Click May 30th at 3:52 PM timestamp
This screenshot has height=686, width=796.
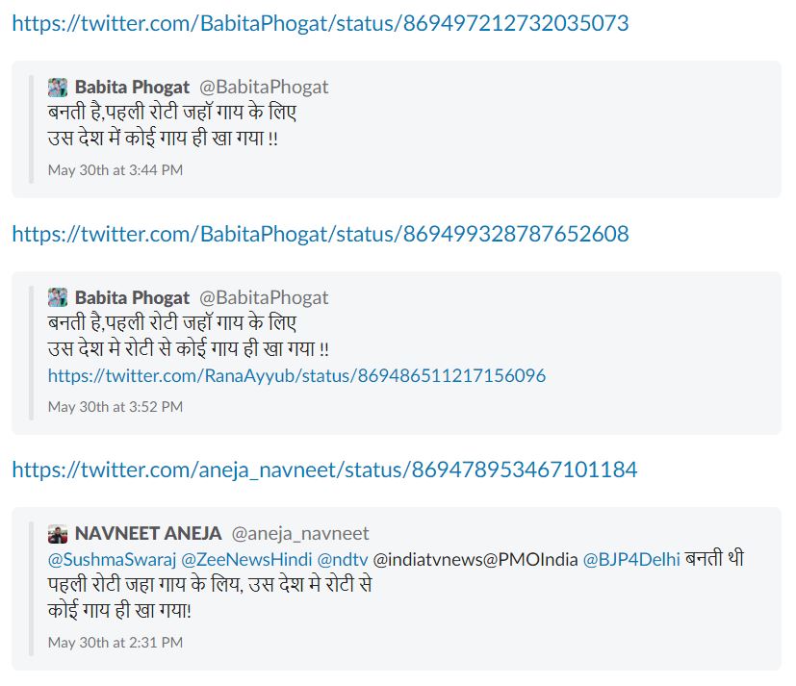(116, 406)
